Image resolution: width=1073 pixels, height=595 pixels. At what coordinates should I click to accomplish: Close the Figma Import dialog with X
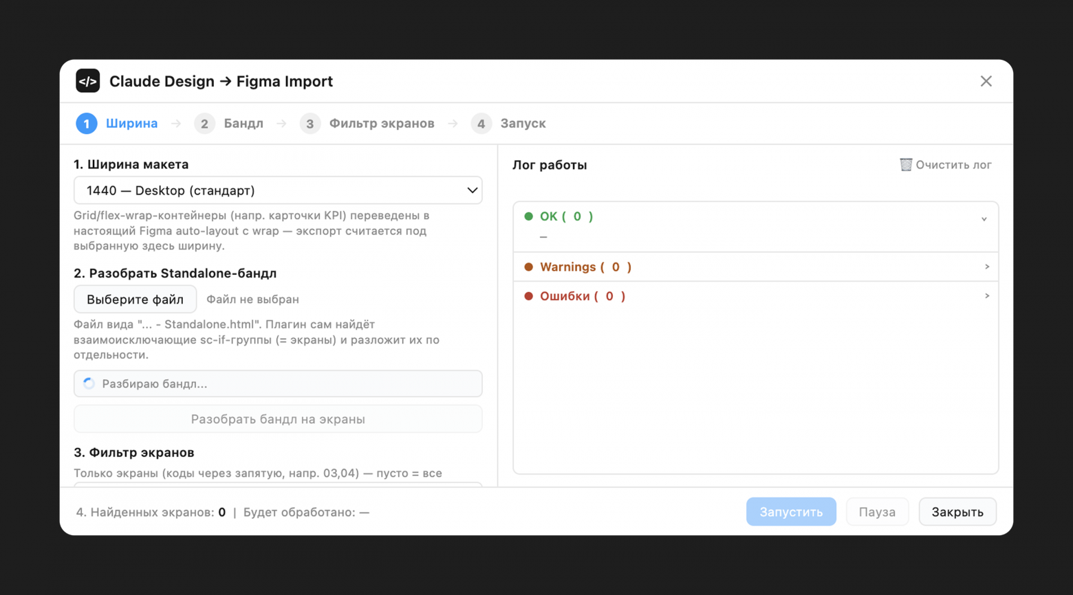[986, 81]
